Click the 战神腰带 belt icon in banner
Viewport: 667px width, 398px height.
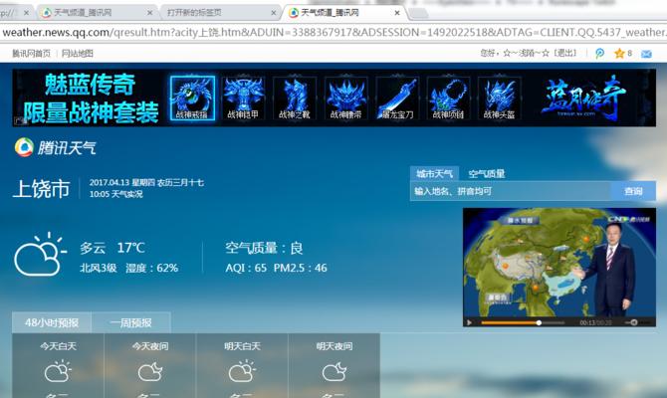[x=345, y=99]
